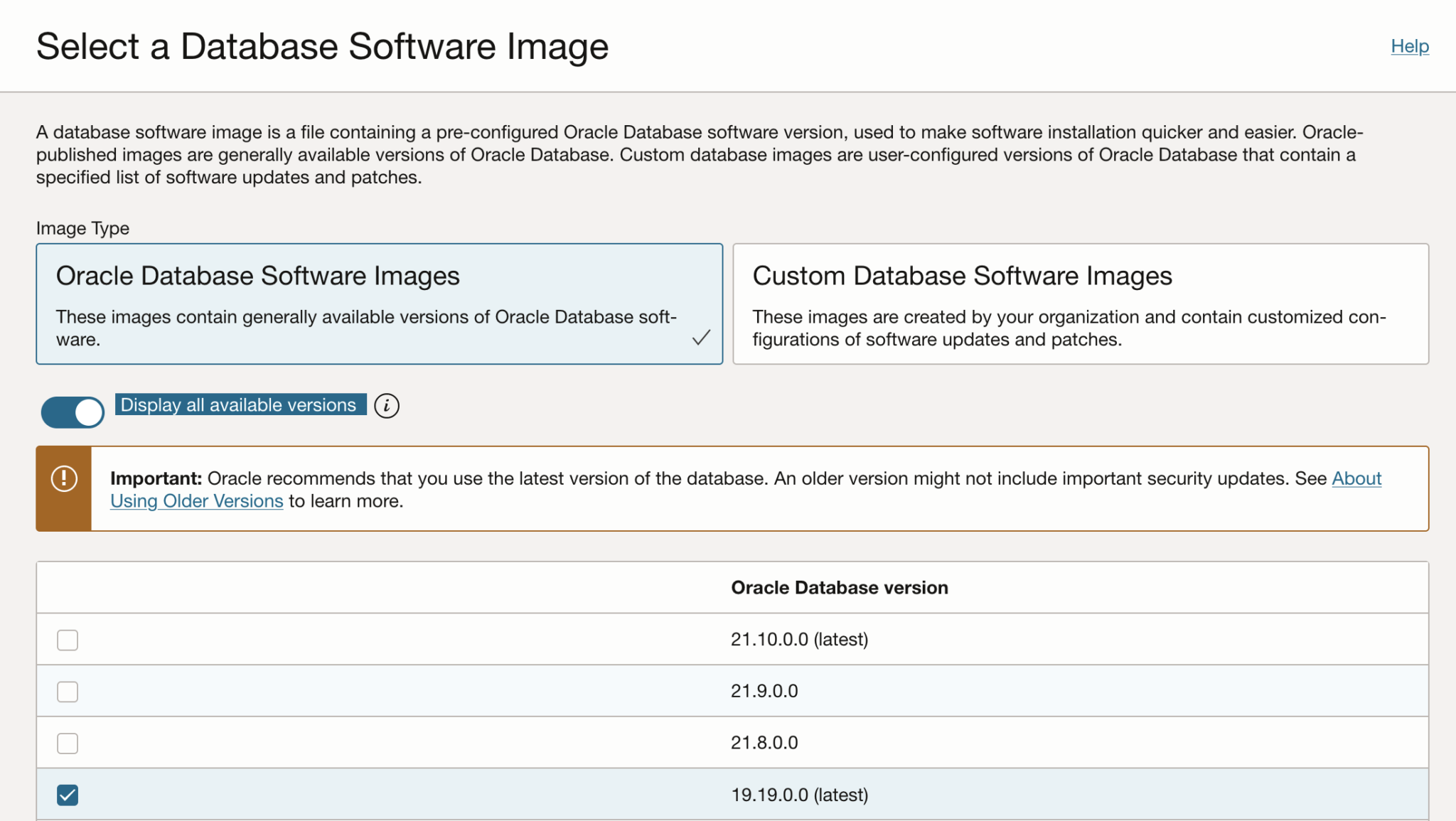Click the 21.10.0.0 (latest) version text

pyautogui.click(x=799, y=640)
